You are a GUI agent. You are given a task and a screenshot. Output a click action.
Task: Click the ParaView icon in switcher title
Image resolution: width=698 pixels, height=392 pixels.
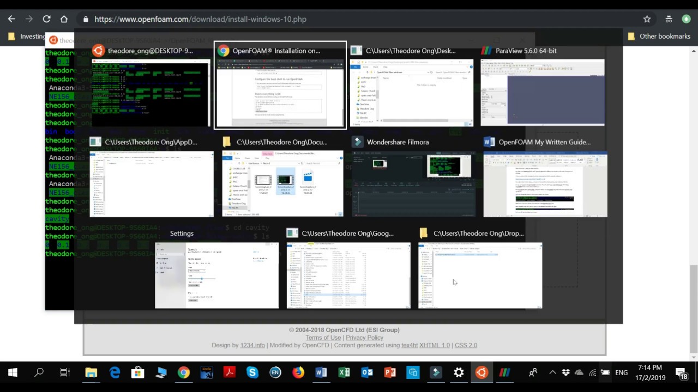coord(486,51)
